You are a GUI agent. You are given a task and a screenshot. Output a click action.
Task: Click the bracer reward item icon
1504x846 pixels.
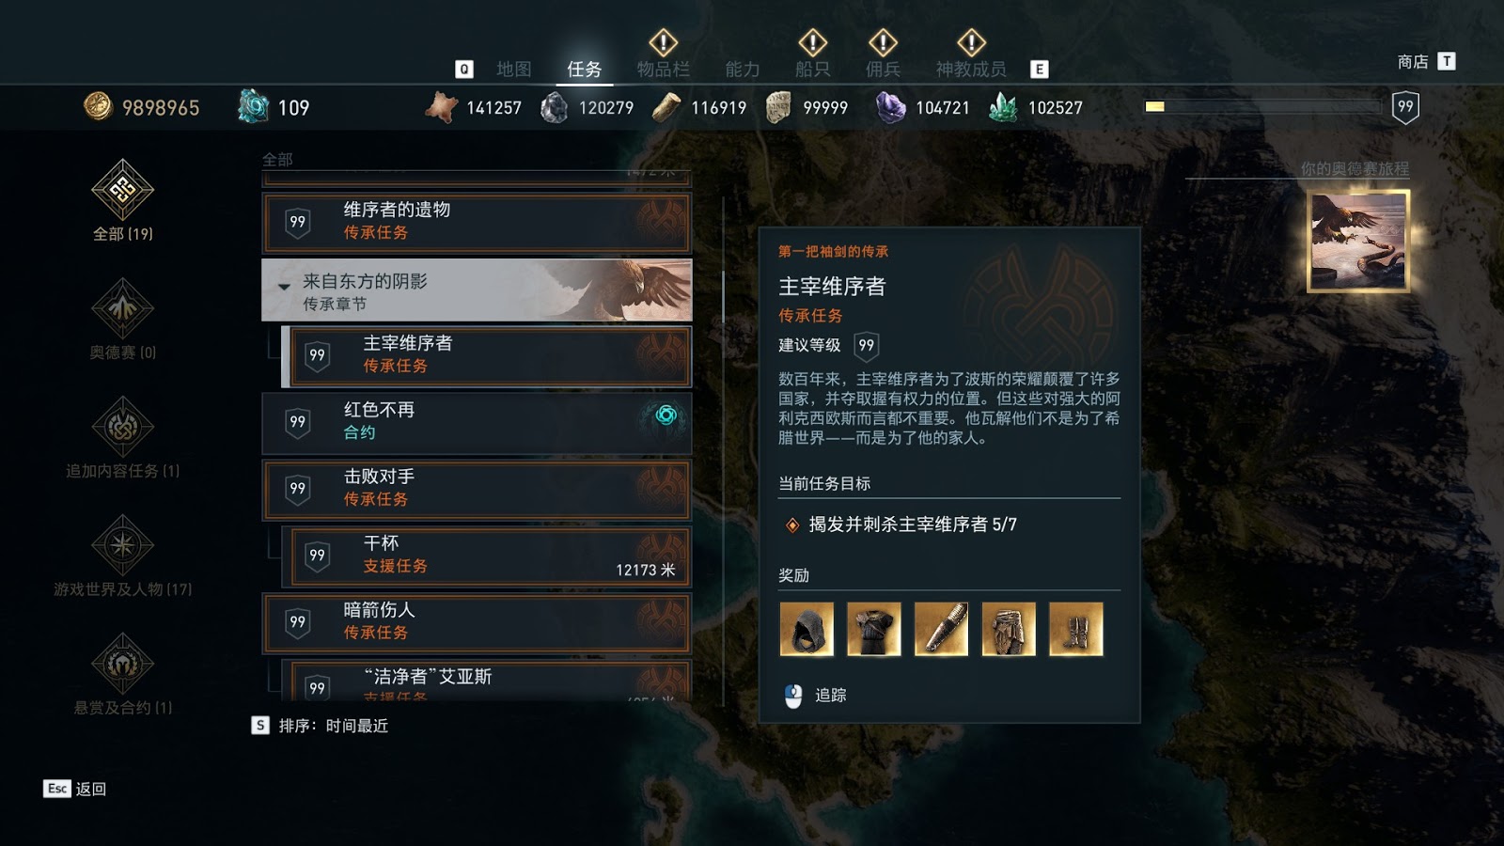tap(941, 629)
